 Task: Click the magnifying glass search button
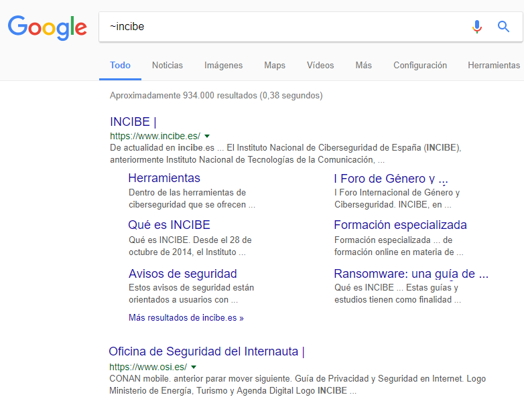503,26
